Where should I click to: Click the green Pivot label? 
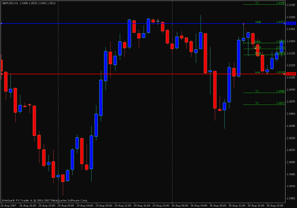[258, 47]
